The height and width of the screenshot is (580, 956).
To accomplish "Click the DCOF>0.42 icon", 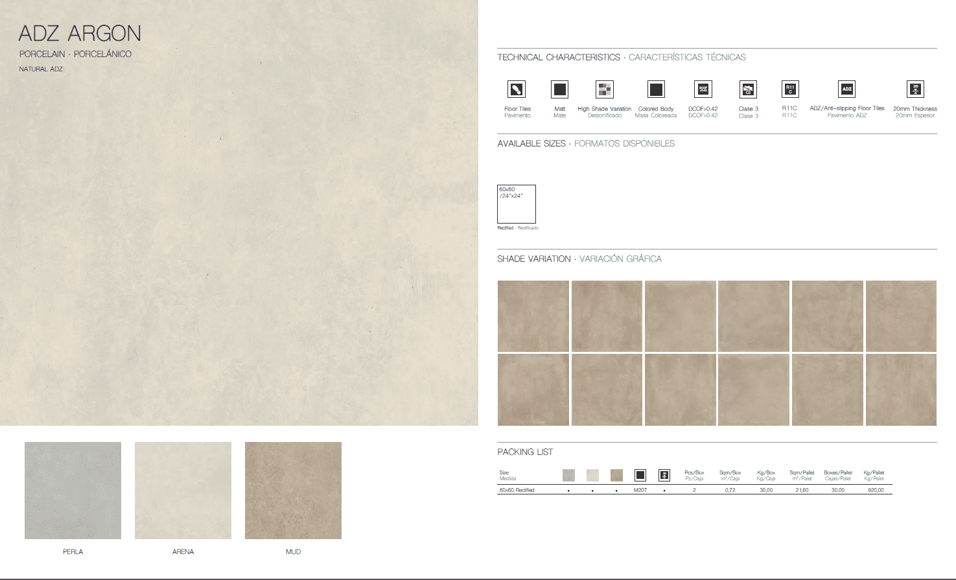I will [x=703, y=89].
